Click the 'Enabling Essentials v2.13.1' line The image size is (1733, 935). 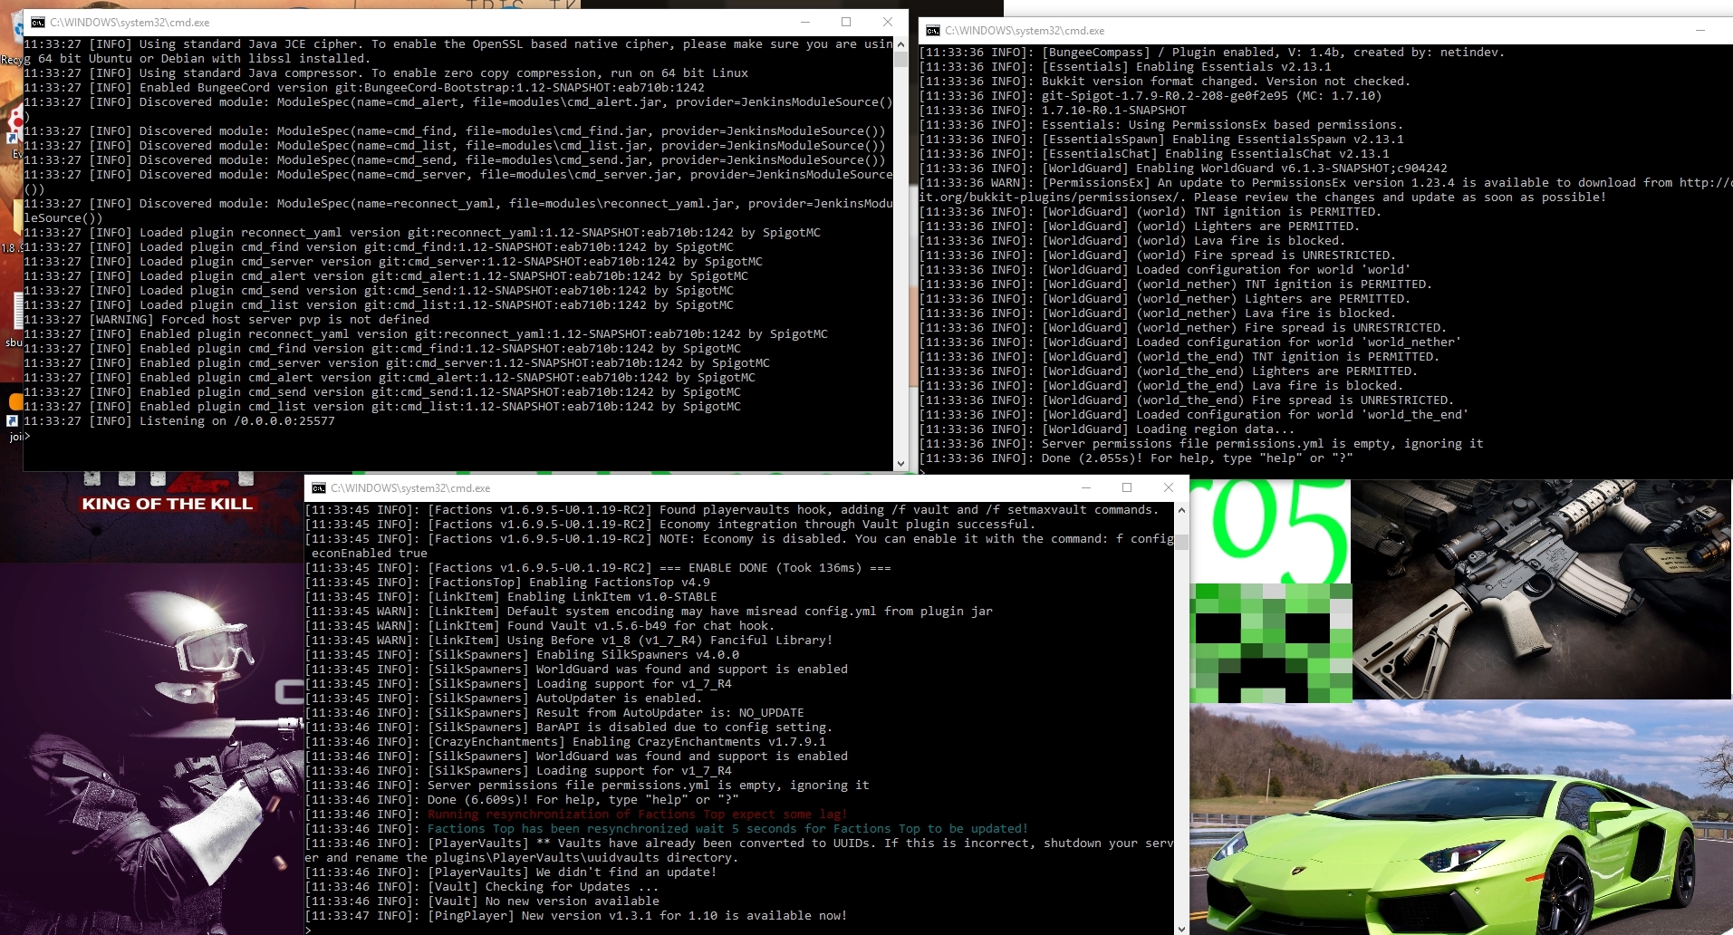(1125, 67)
